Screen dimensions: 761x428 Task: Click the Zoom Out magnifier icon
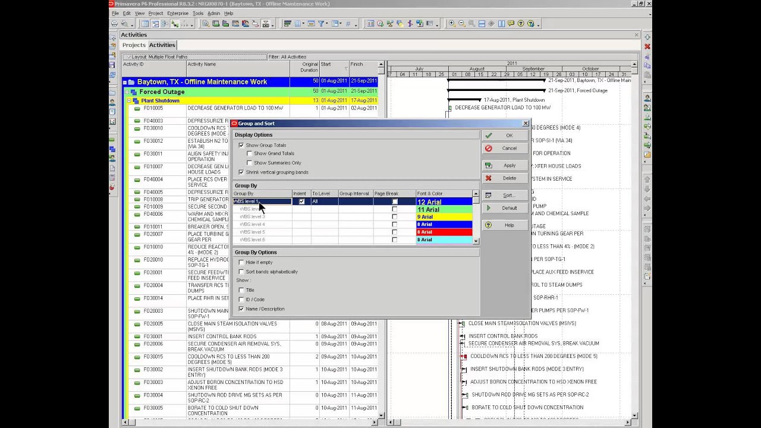coord(461,24)
